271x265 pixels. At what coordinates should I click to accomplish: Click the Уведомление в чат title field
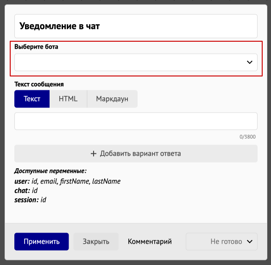coord(136,26)
